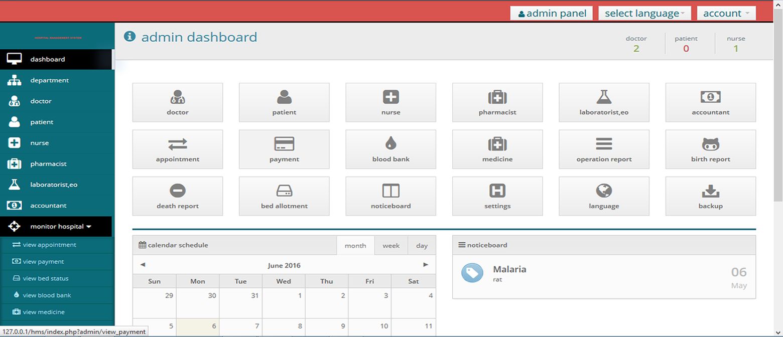Switch calendar to day view
Screen dimensions: 783x337
click(x=422, y=246)
